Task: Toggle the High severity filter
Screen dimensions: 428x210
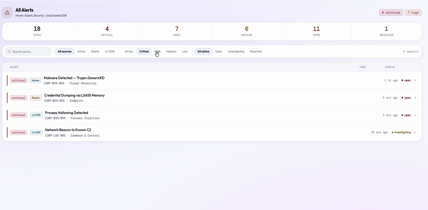Action: coord(157,51)
